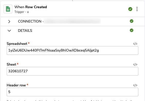Click the trigger status green checkmark
The height and width of the screenshot is (101, 145).
(x=130, y=9)
